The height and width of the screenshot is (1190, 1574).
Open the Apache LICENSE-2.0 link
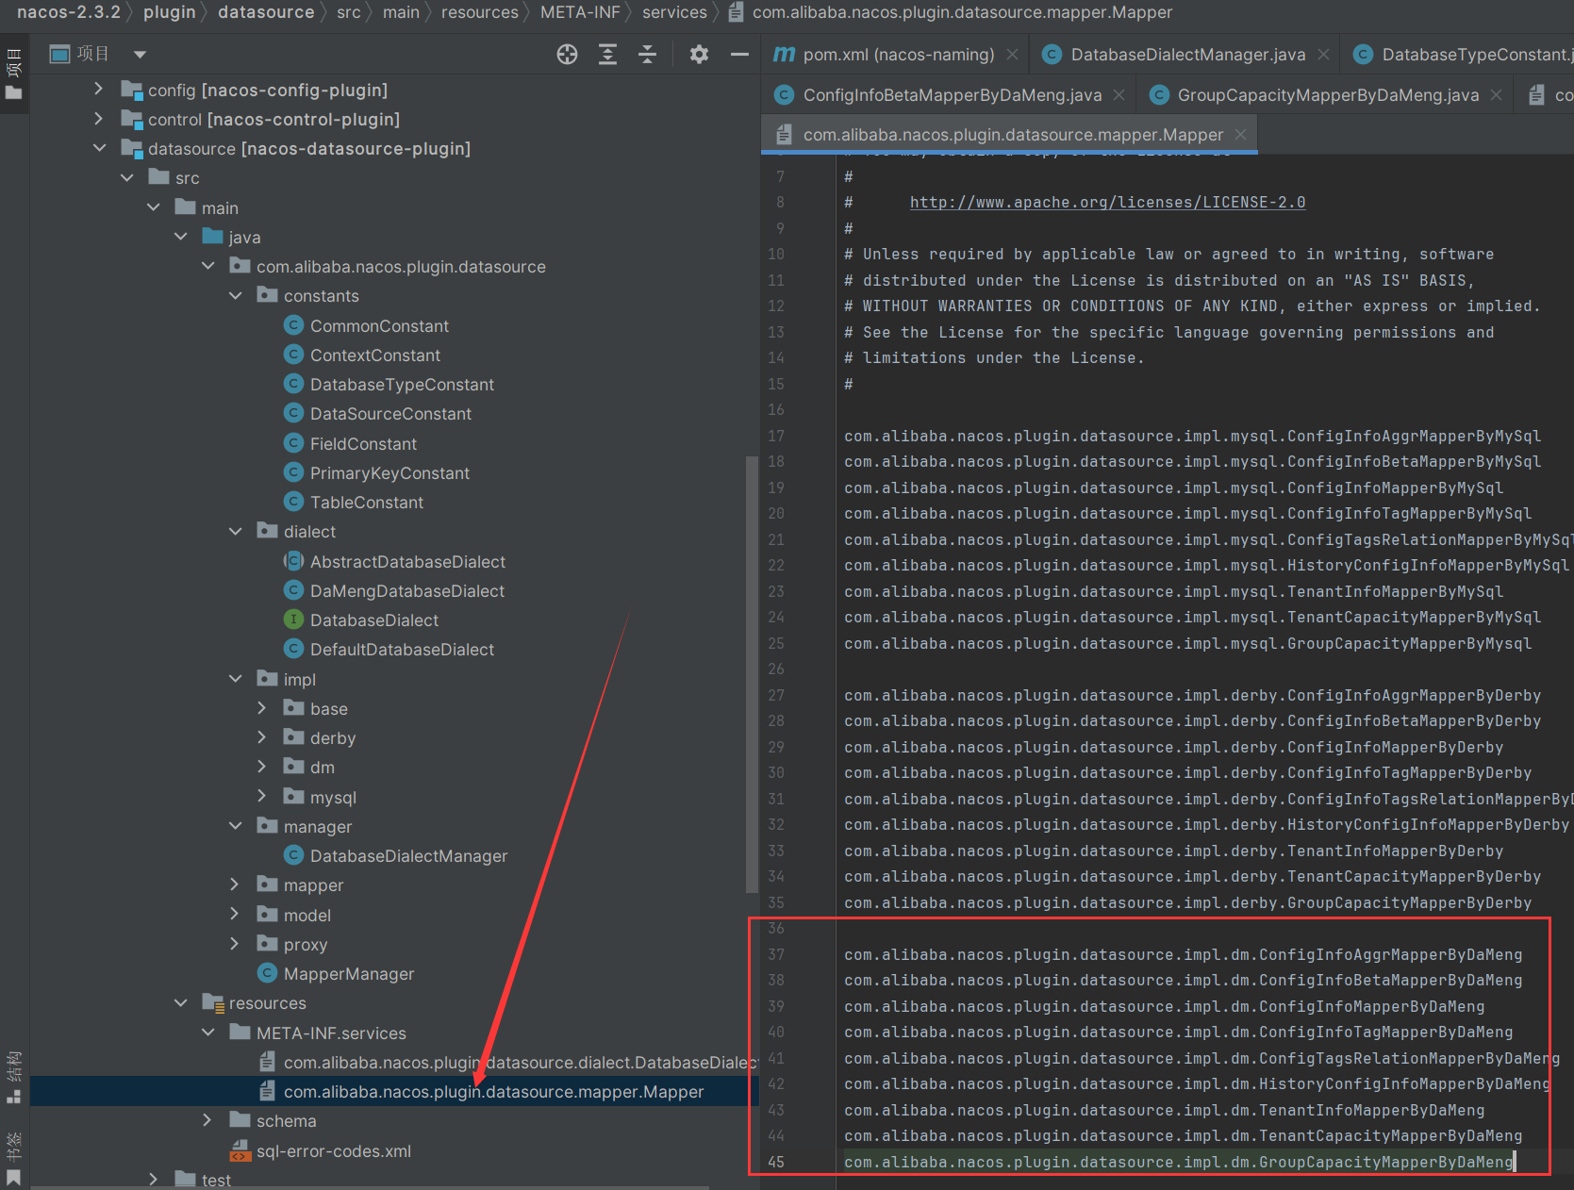[1107, 202]
